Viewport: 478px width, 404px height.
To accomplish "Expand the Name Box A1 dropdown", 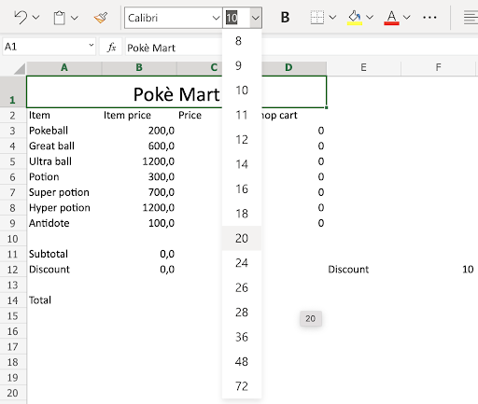I will click(91, 46).
